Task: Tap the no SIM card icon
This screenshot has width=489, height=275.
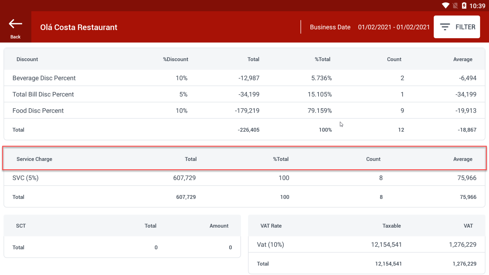Action: [455, 6]
